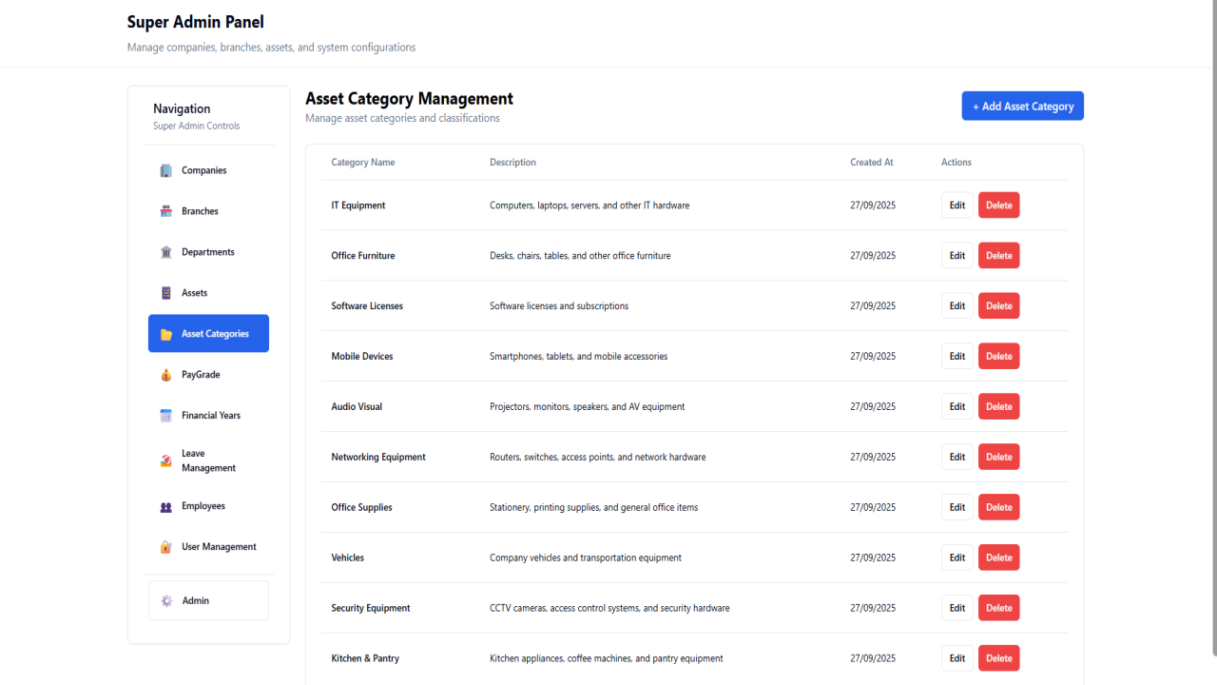Edit the Audio Visual category
The width and height of the screenshot is (1217, 685).
pos(956,407)
